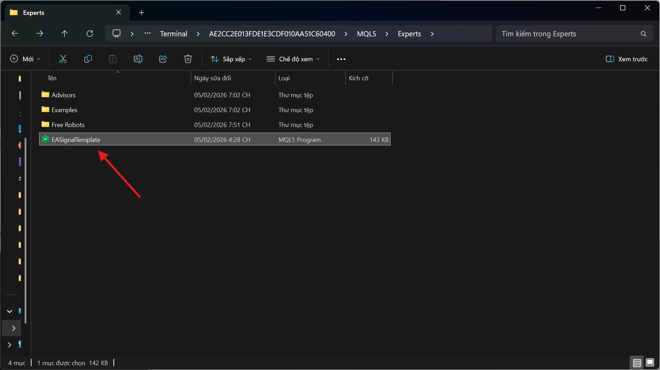Image resolution: width=660 pixels, height=370 pixels.
Task: Copy the selected file
Action: coord(88,59)
